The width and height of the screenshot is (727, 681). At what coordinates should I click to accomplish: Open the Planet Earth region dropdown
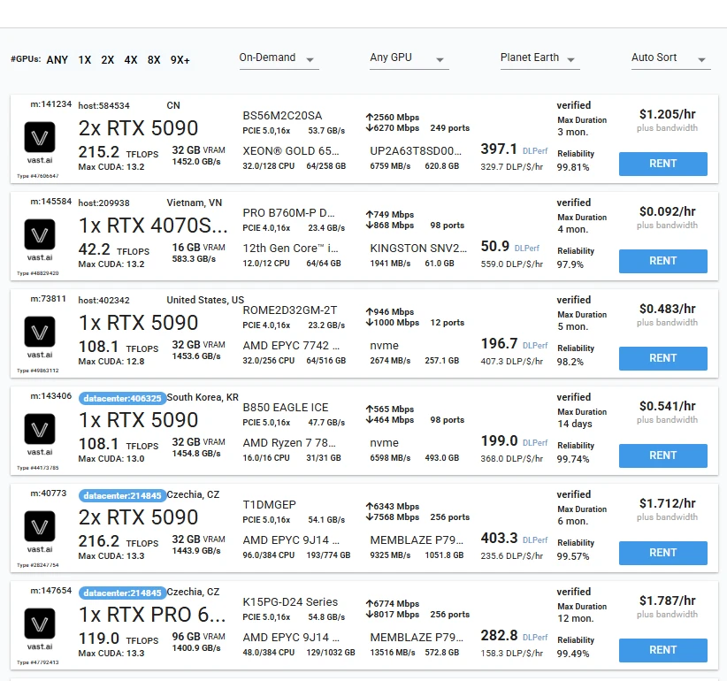[540, 58]
